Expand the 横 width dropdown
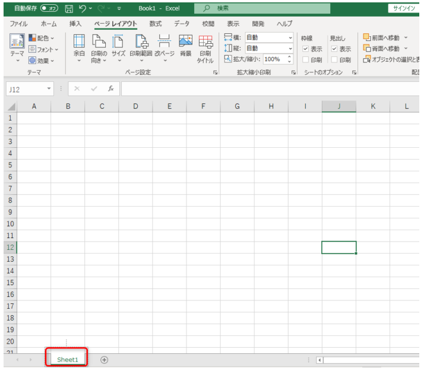The image size is (427, 371). 290,37
